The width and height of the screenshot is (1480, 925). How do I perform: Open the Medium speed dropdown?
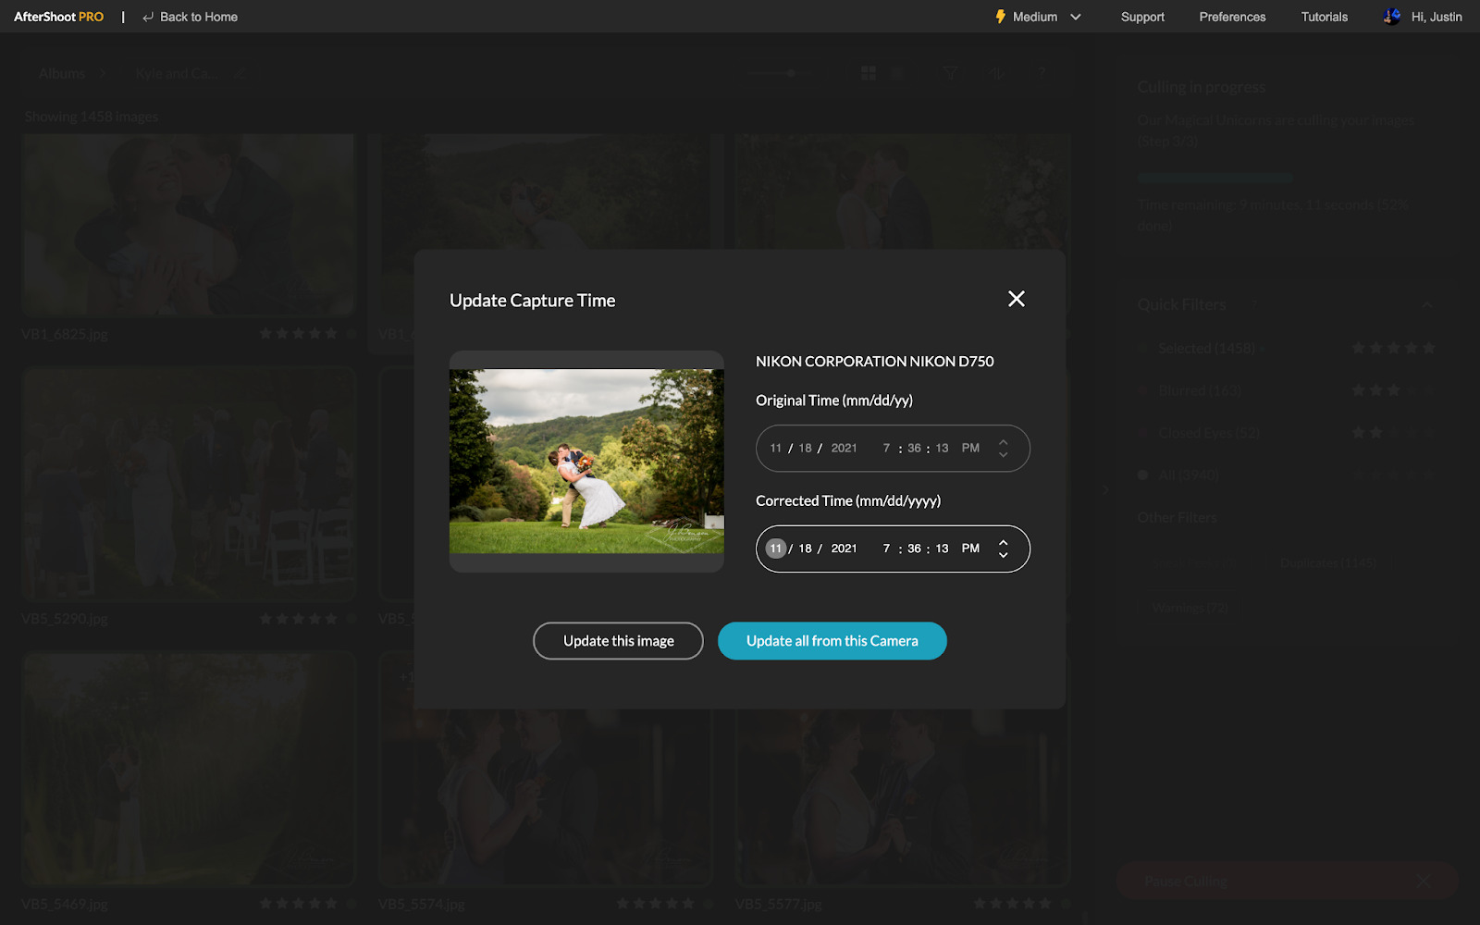[1048, 17]
